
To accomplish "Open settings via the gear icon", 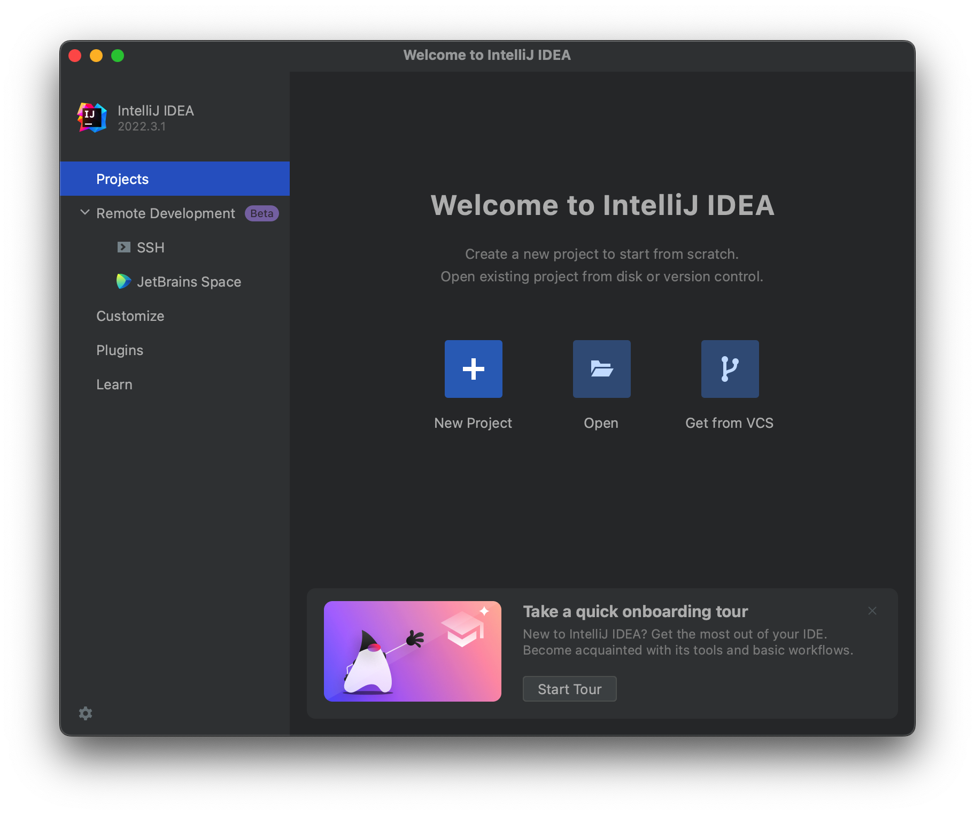I will tap(86, 713).
